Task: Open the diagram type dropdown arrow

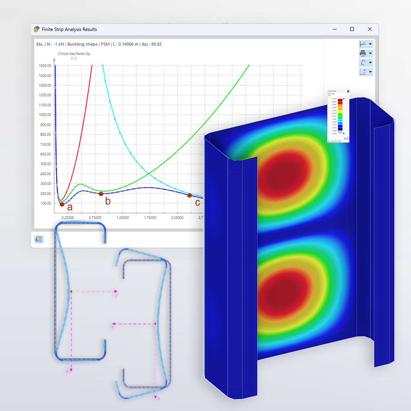Action: pyautogui.click(x=370, y=44)
